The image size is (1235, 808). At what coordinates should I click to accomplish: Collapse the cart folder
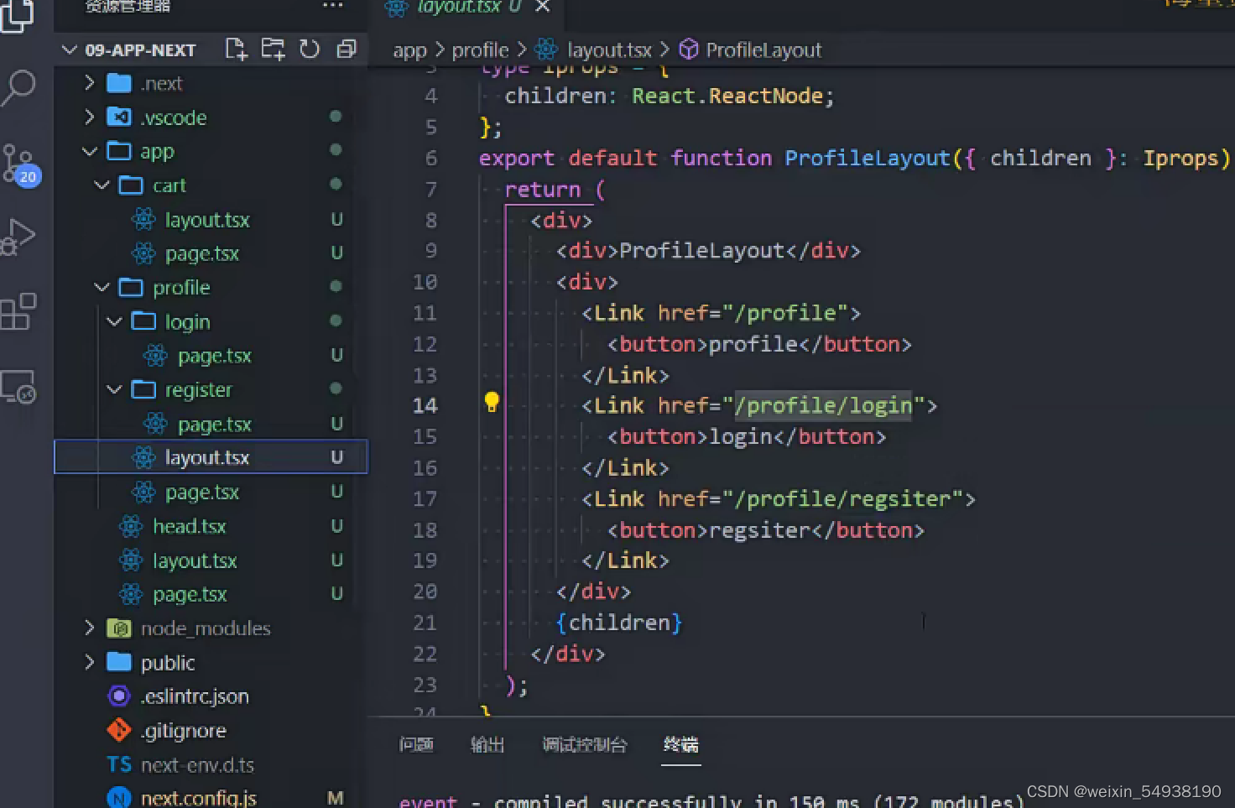tap(102, 185)
